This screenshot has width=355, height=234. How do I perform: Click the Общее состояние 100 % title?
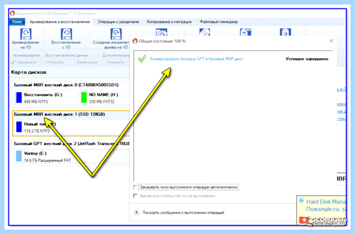[162, 41]
